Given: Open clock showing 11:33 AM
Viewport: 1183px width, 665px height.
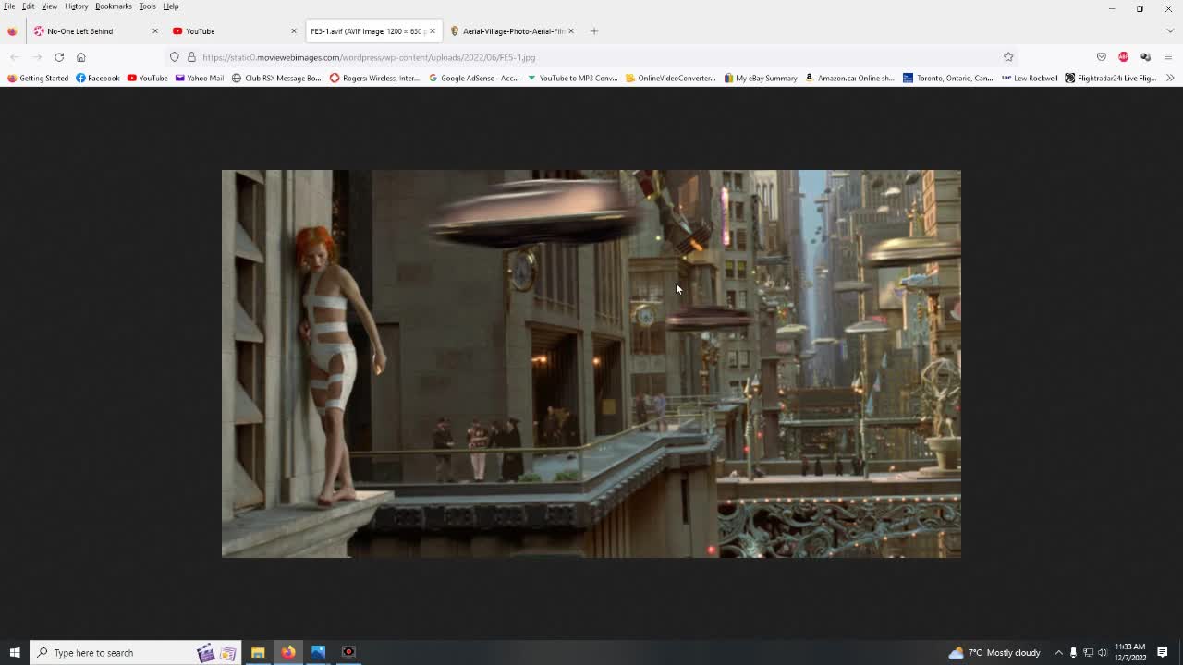Looking at the screenshot, I should (x=1130, y=652).
